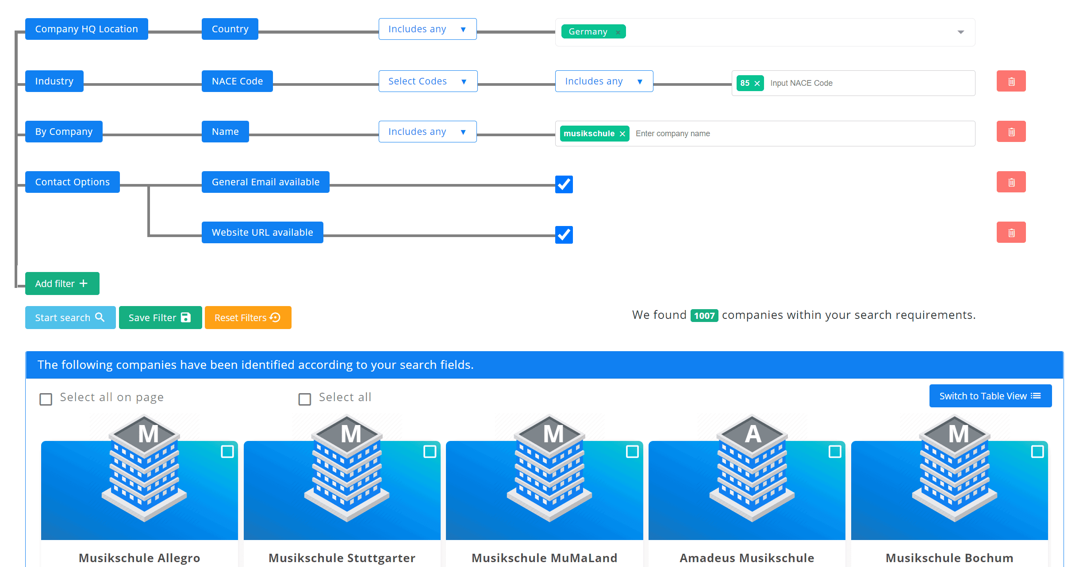Expand the country selection dropdown arrow

(960, 32)
